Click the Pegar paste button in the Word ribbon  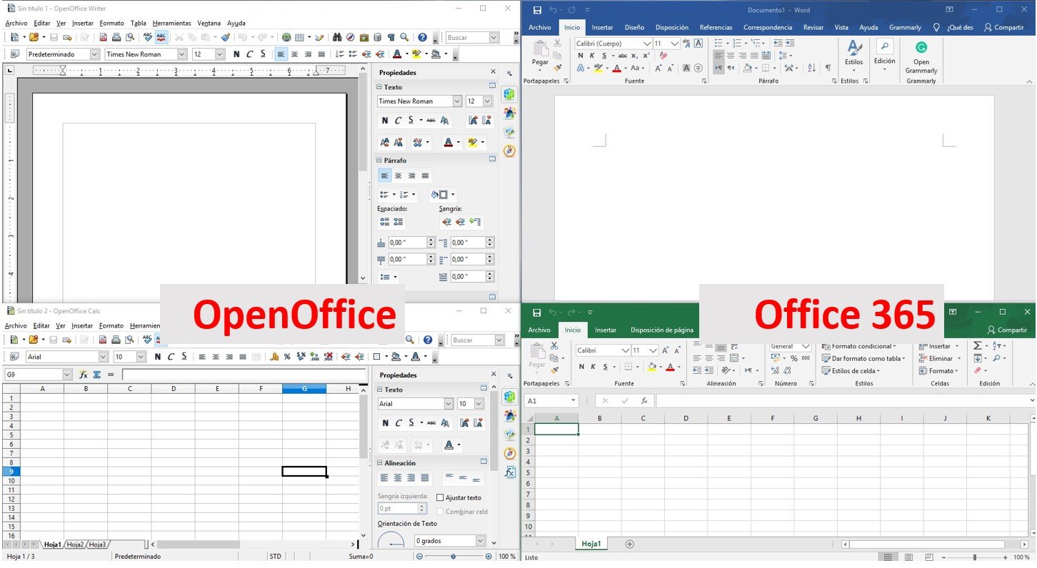pos(540,54)
